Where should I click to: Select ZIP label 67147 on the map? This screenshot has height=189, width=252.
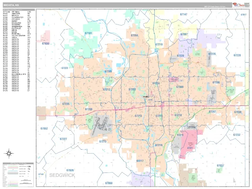[x=183, y=14]
